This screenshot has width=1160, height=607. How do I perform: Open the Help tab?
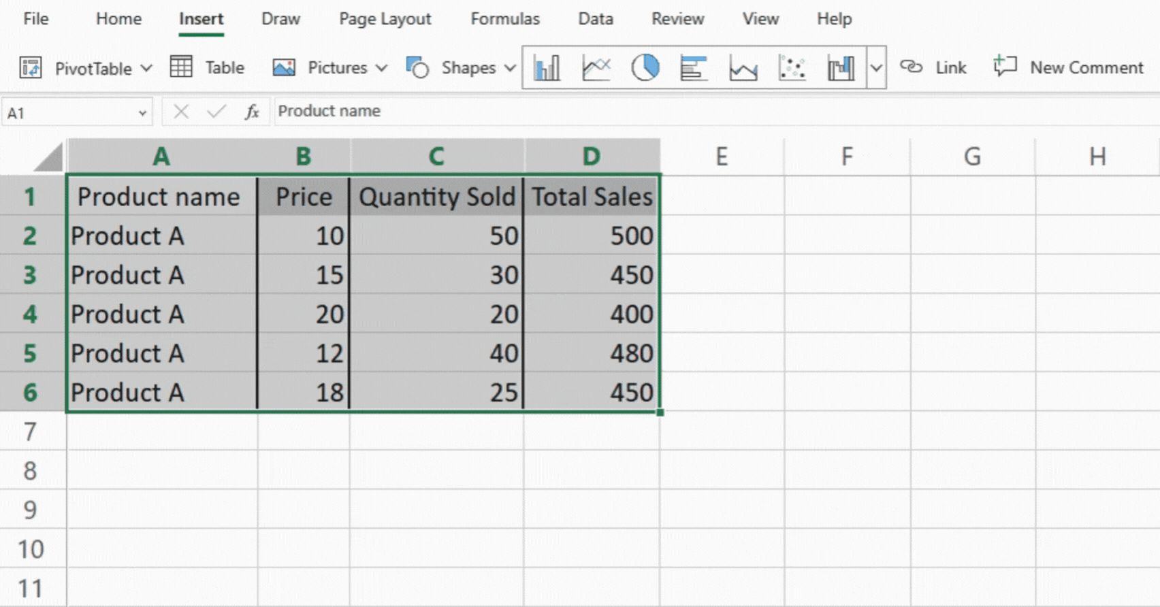point(834,19)
